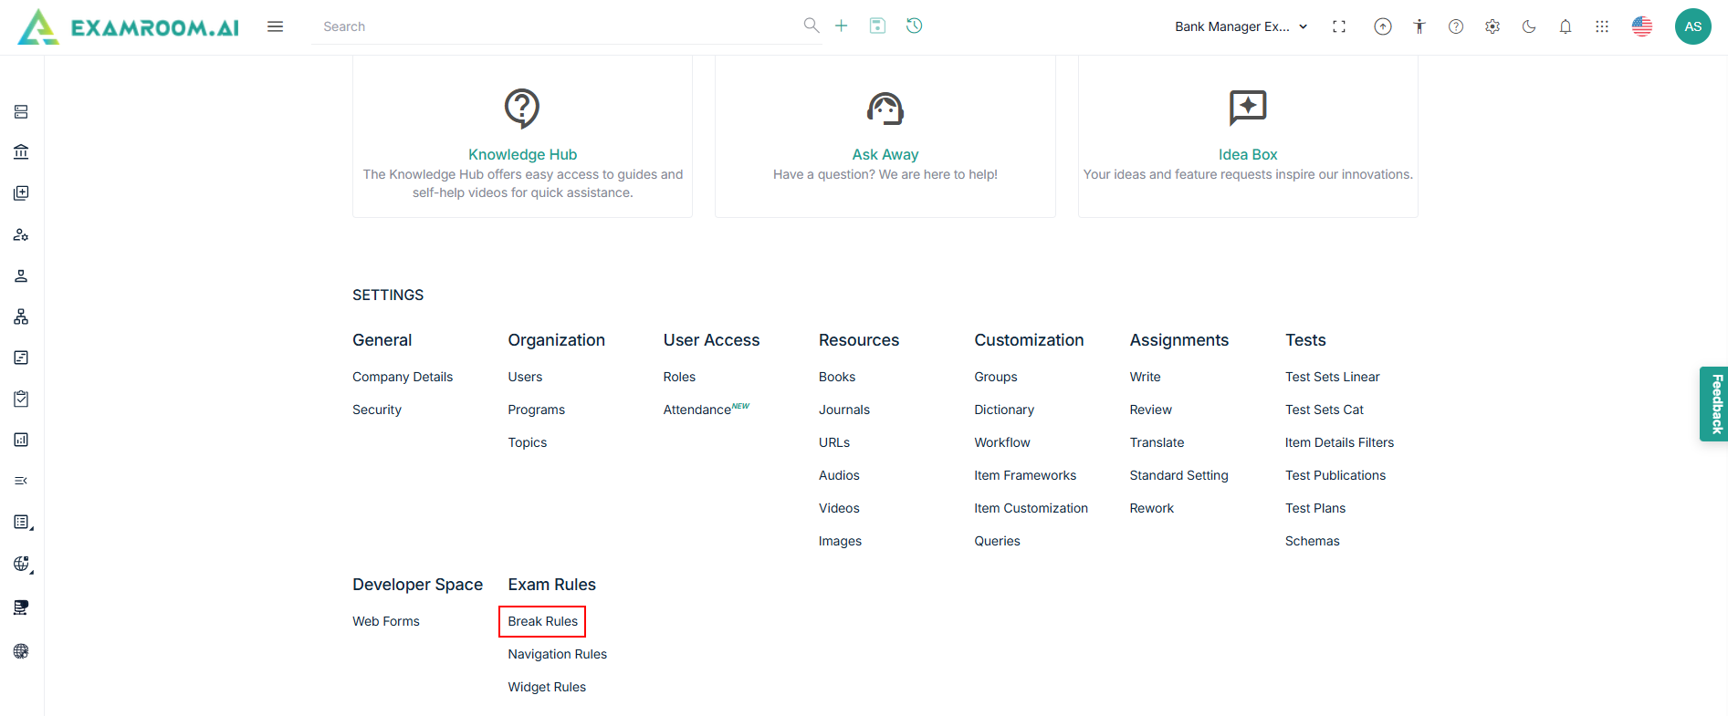
Task: Open the Ask Away help card
Action: click(x=885, y=137)
